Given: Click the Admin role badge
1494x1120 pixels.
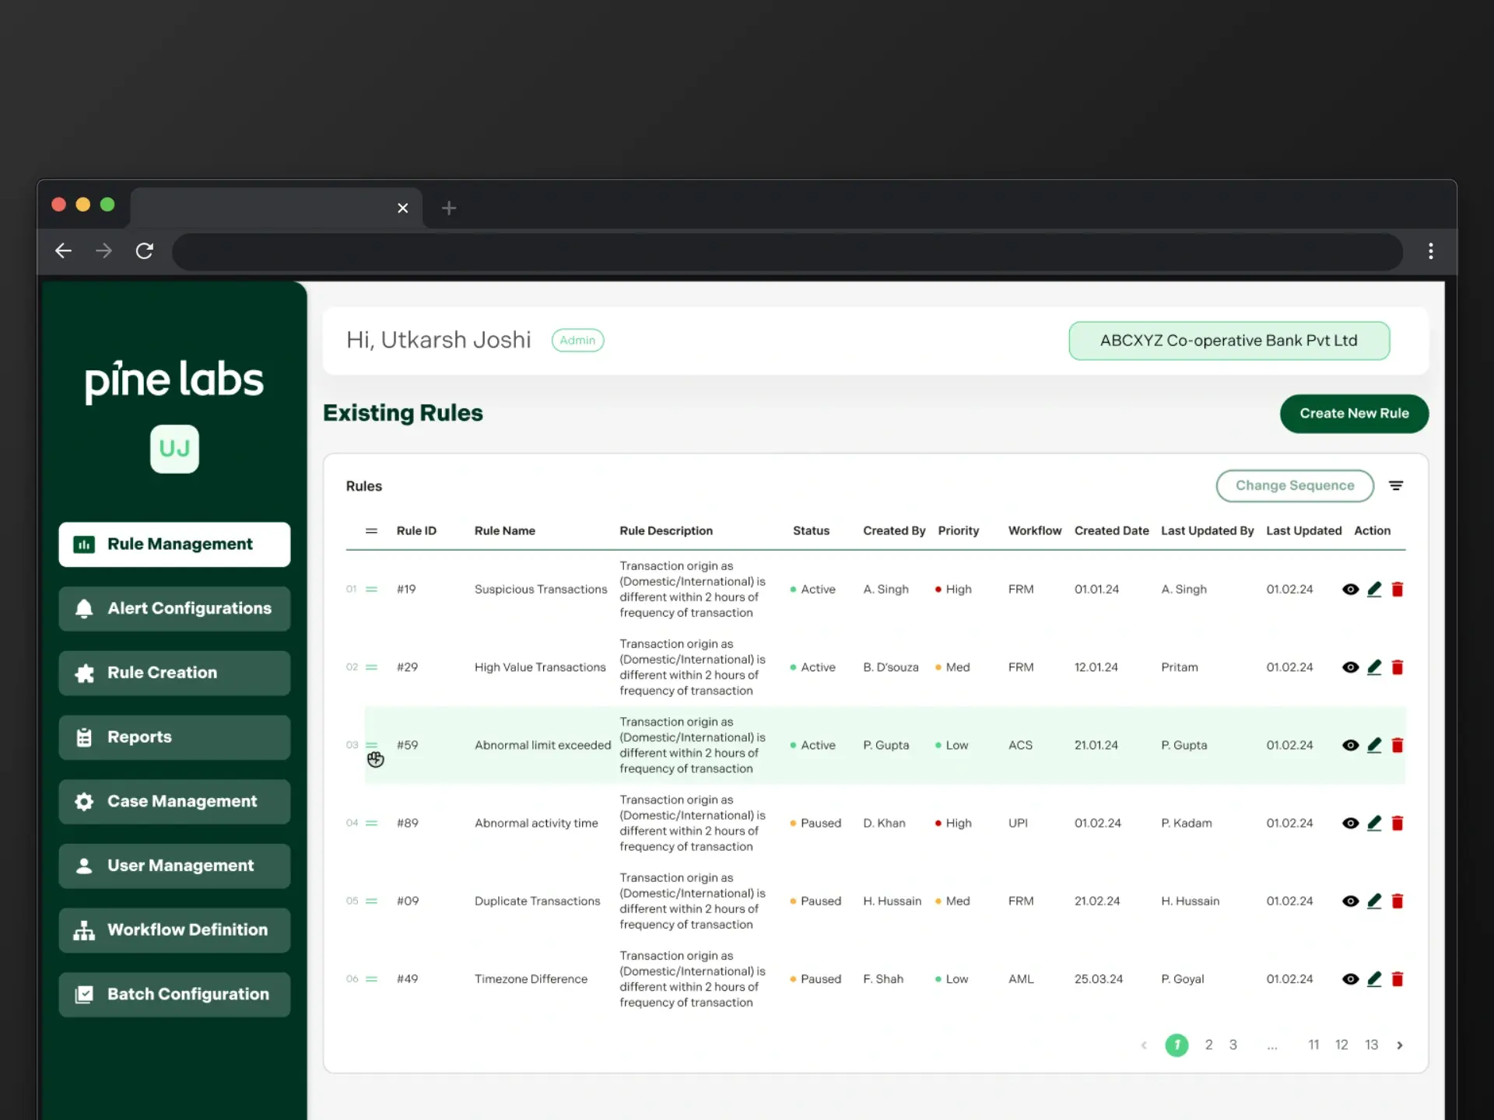Looking at the screenshot, I should tap(577, 340).
